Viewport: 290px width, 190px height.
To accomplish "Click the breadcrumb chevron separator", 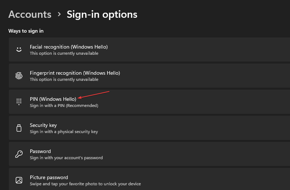I will point(59,15).
